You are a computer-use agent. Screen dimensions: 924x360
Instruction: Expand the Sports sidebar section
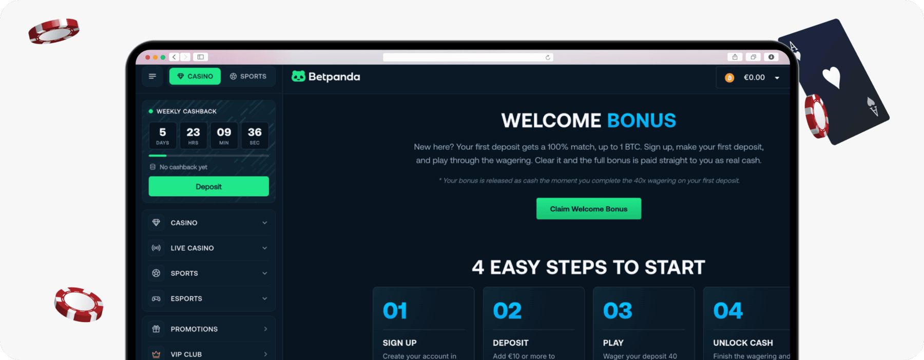click(209, 273)
